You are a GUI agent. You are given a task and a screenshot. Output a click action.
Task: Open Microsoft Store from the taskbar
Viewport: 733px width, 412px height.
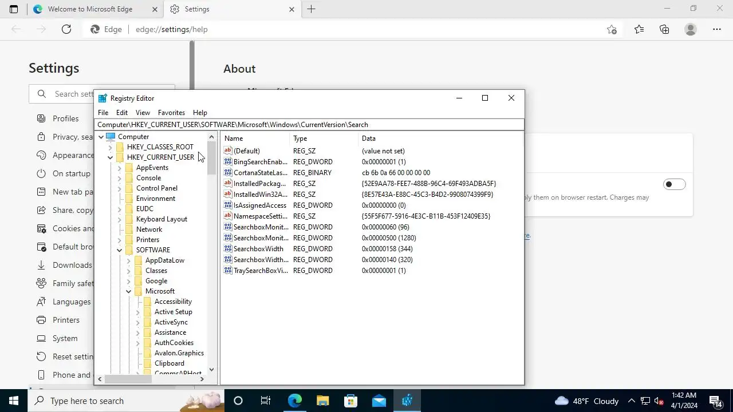pos(350,401)
